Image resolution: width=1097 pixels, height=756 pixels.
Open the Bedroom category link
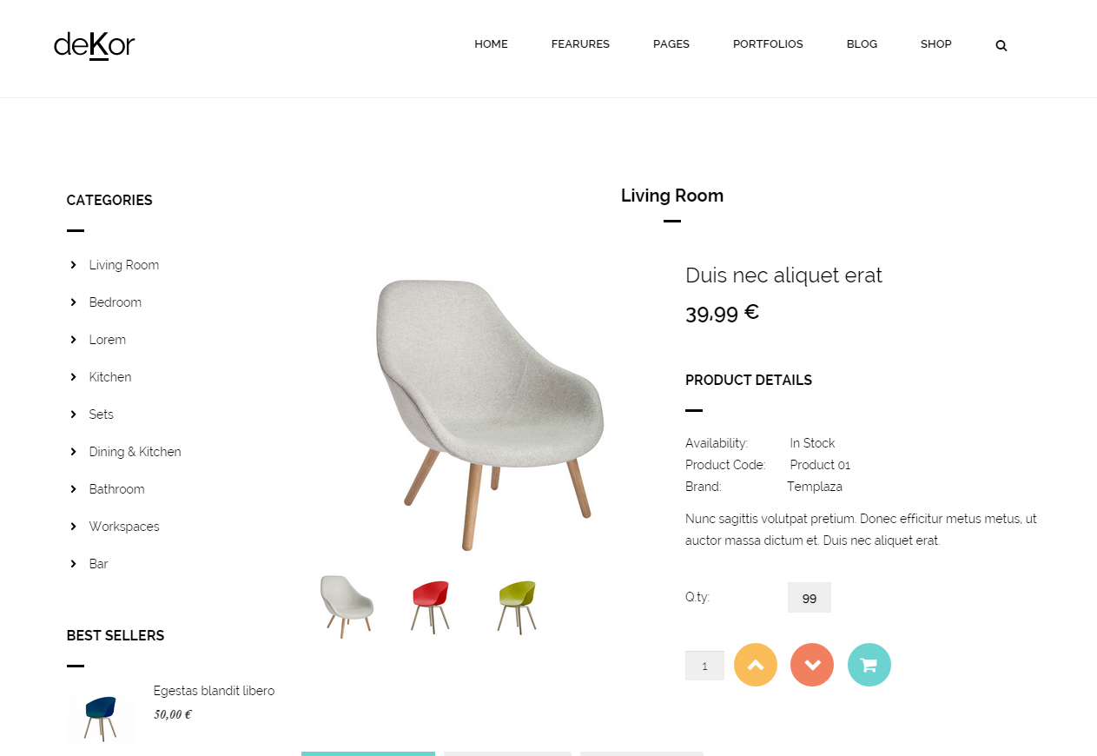click(x=116, y=302)
